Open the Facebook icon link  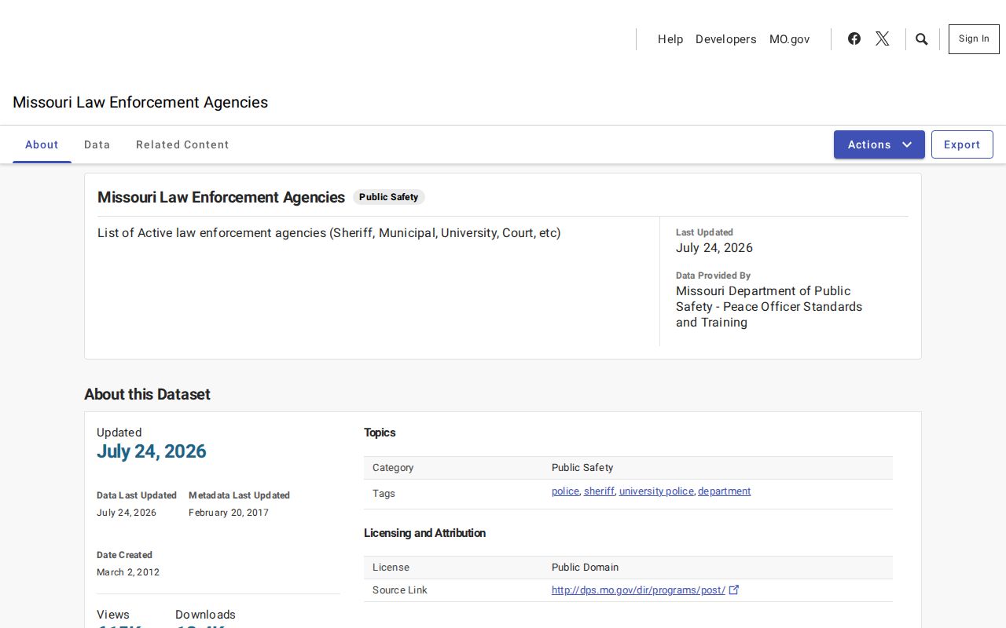[854, 38]
